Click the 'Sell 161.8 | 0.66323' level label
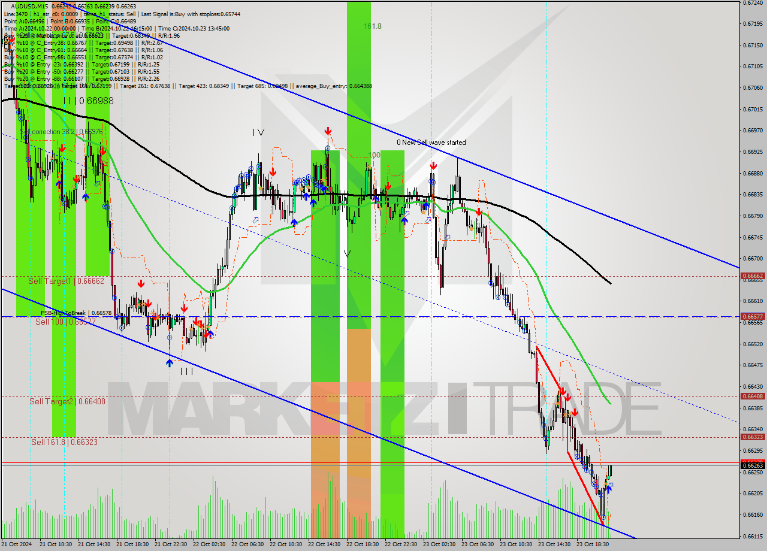 click(64, 442)
